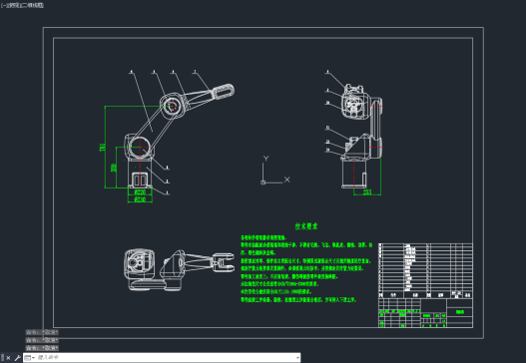This screenshot has height=363, width=526.
Task: Select the Ø230 dimension text
Action: click(140, 199)
